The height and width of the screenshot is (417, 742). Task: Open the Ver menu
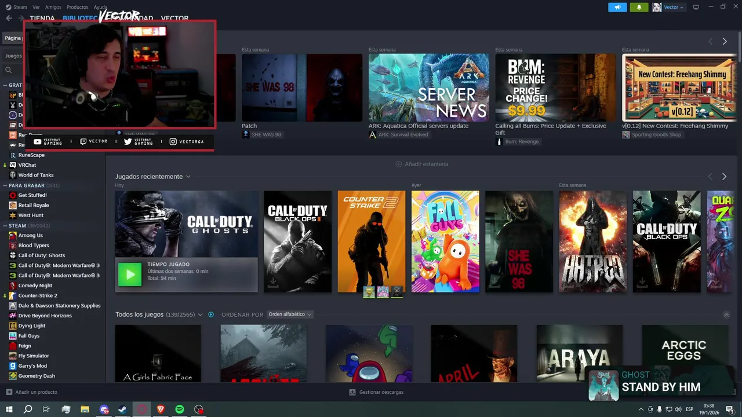click(36, 7)
